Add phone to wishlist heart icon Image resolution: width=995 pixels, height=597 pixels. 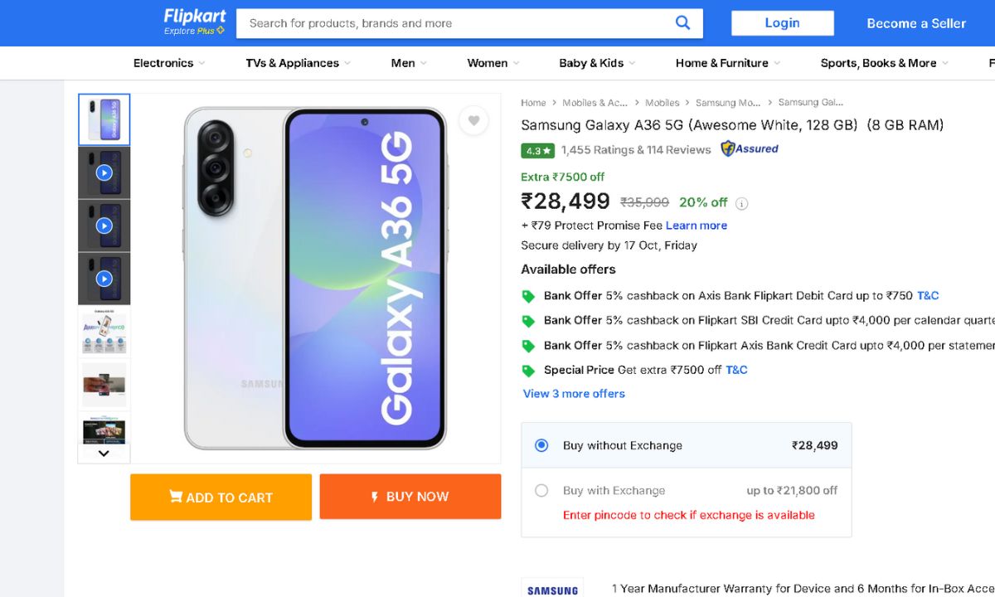point(473,121)
